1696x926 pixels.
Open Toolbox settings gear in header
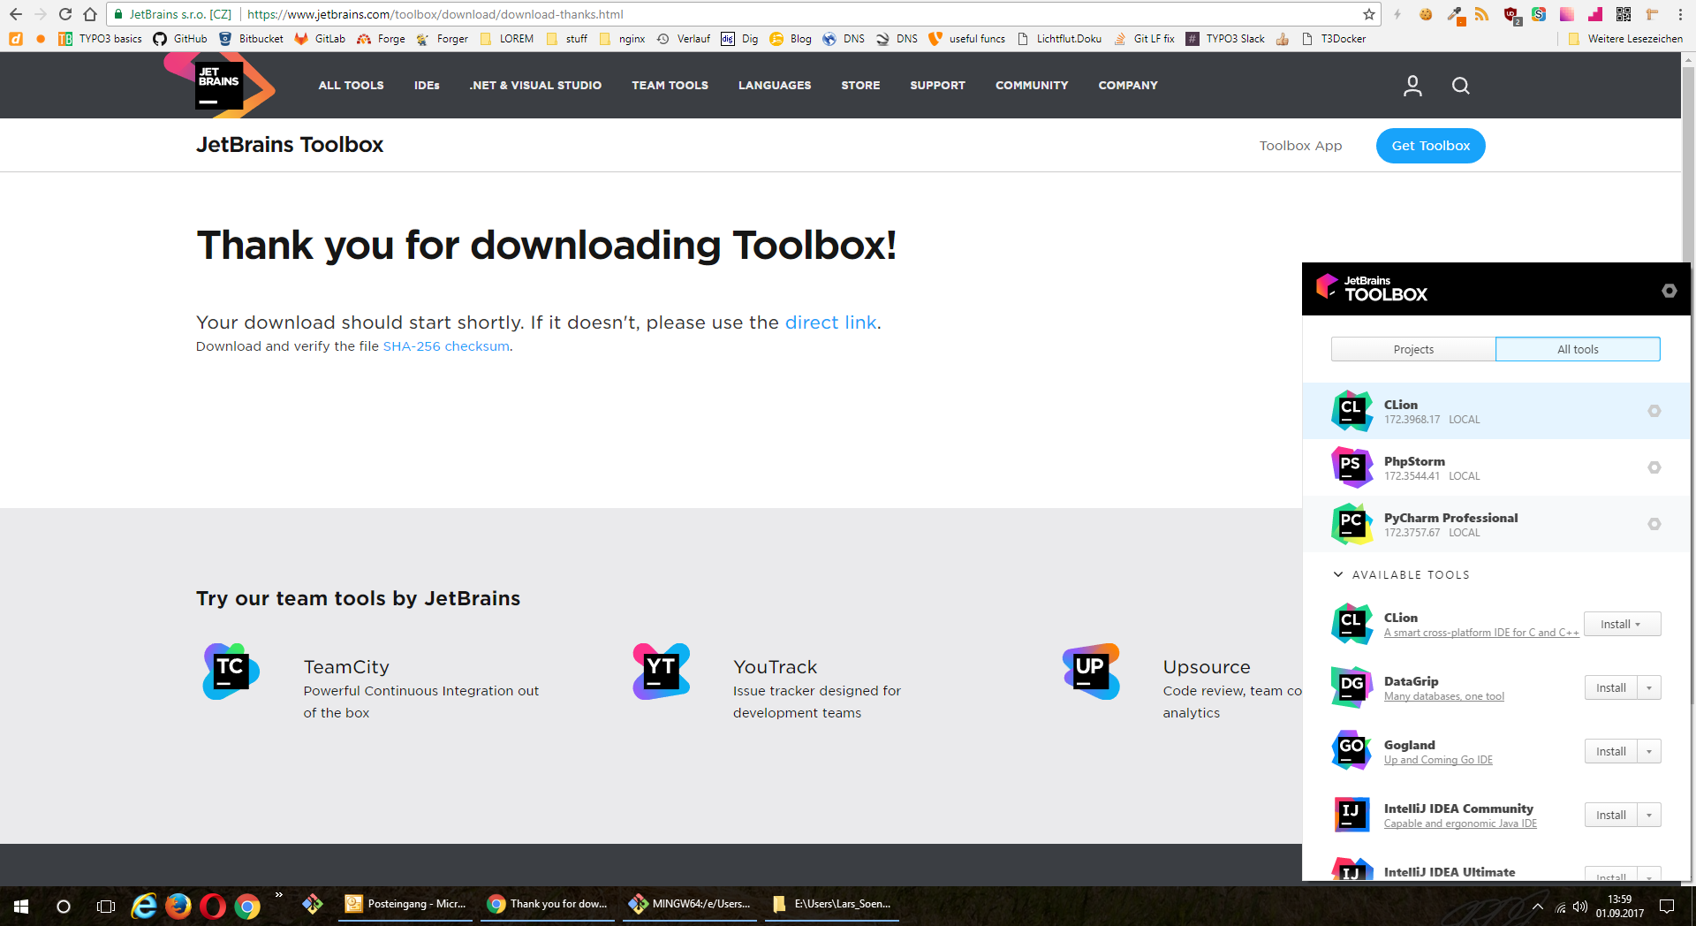coord(1669,291)
